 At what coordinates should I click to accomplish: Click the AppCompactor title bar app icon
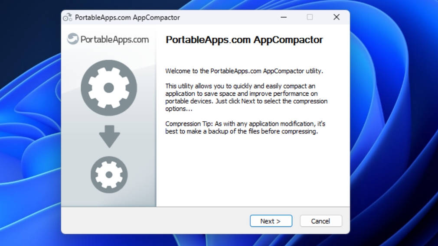67,17
